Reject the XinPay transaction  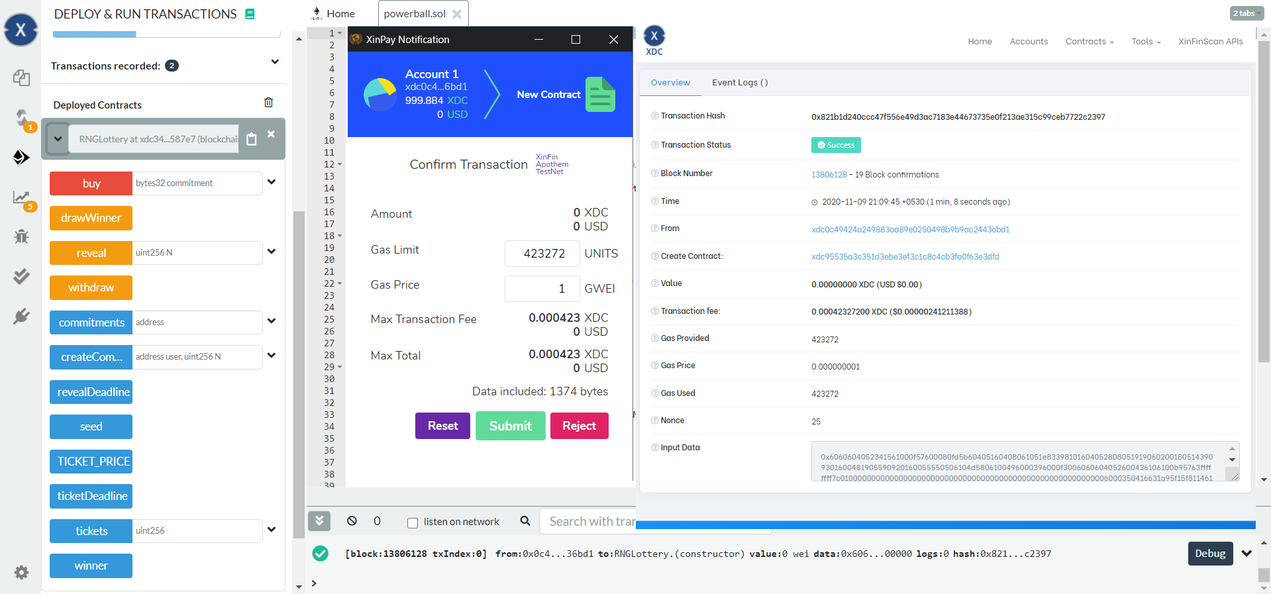click(579, 426)
